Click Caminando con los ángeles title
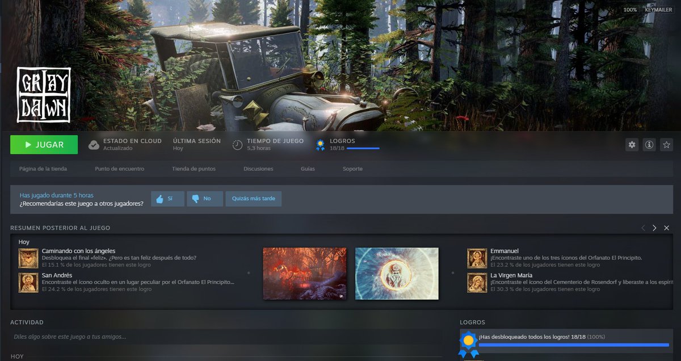Screen dimensions: 681x361 79,251
